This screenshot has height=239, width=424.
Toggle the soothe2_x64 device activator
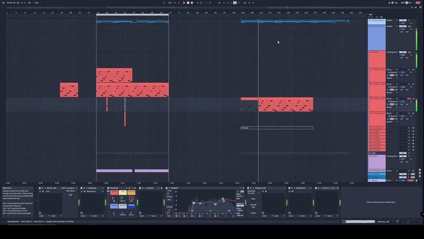tap(248, 188)
